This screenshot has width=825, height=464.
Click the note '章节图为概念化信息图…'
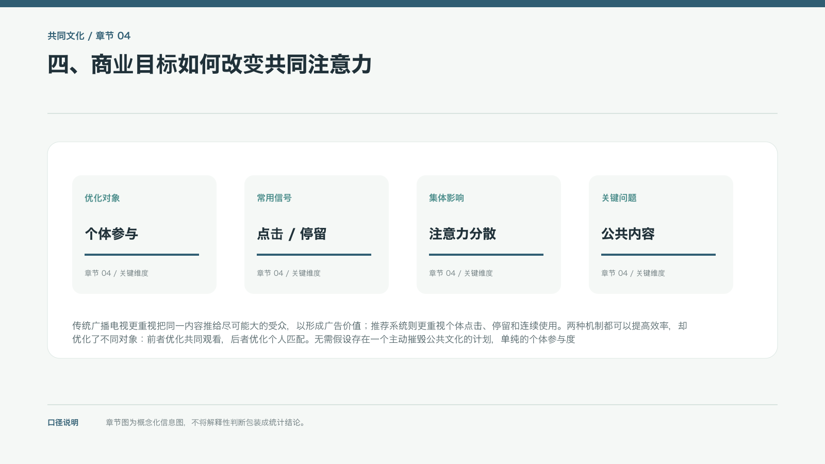coord(206,423)
